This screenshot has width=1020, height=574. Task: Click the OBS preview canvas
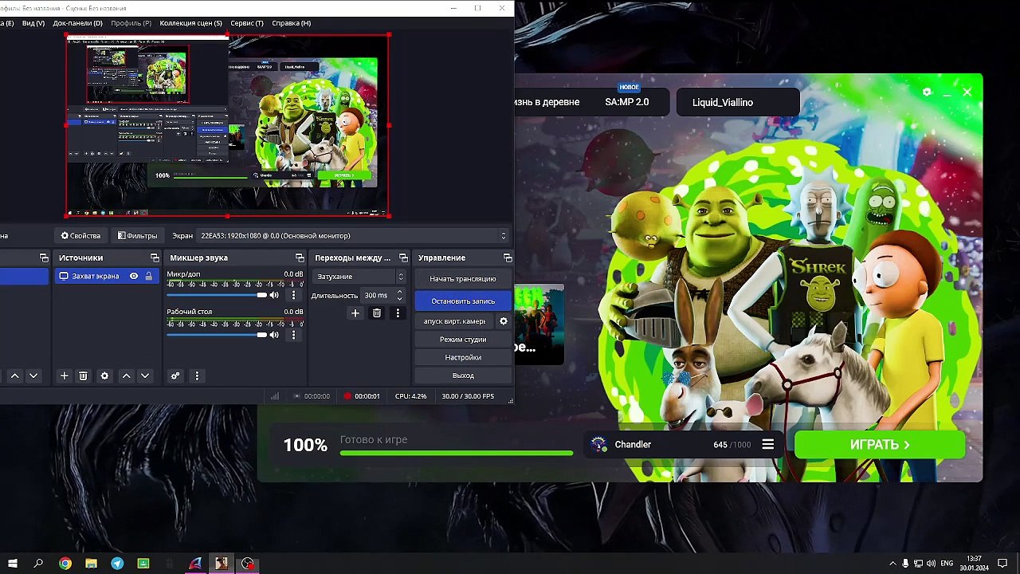[x=227, y=125]
